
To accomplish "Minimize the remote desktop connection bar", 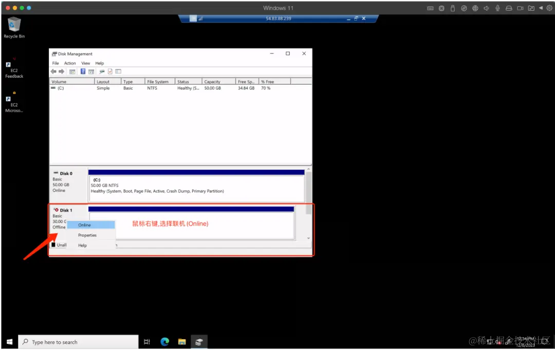I will pos(348,19).
